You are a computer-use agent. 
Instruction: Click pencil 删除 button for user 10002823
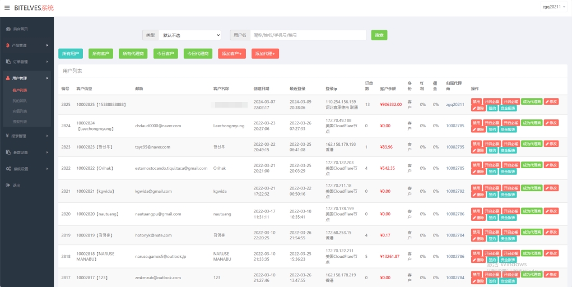point(478,150)
